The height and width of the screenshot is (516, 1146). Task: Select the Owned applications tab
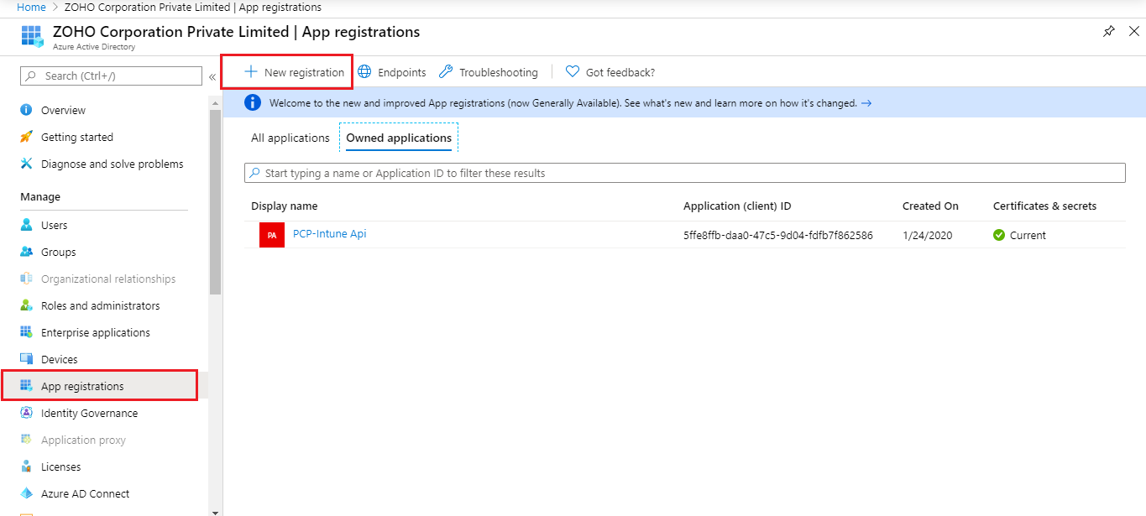click(x=398, y=137)
